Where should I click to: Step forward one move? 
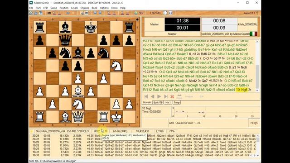pos(159,96)
